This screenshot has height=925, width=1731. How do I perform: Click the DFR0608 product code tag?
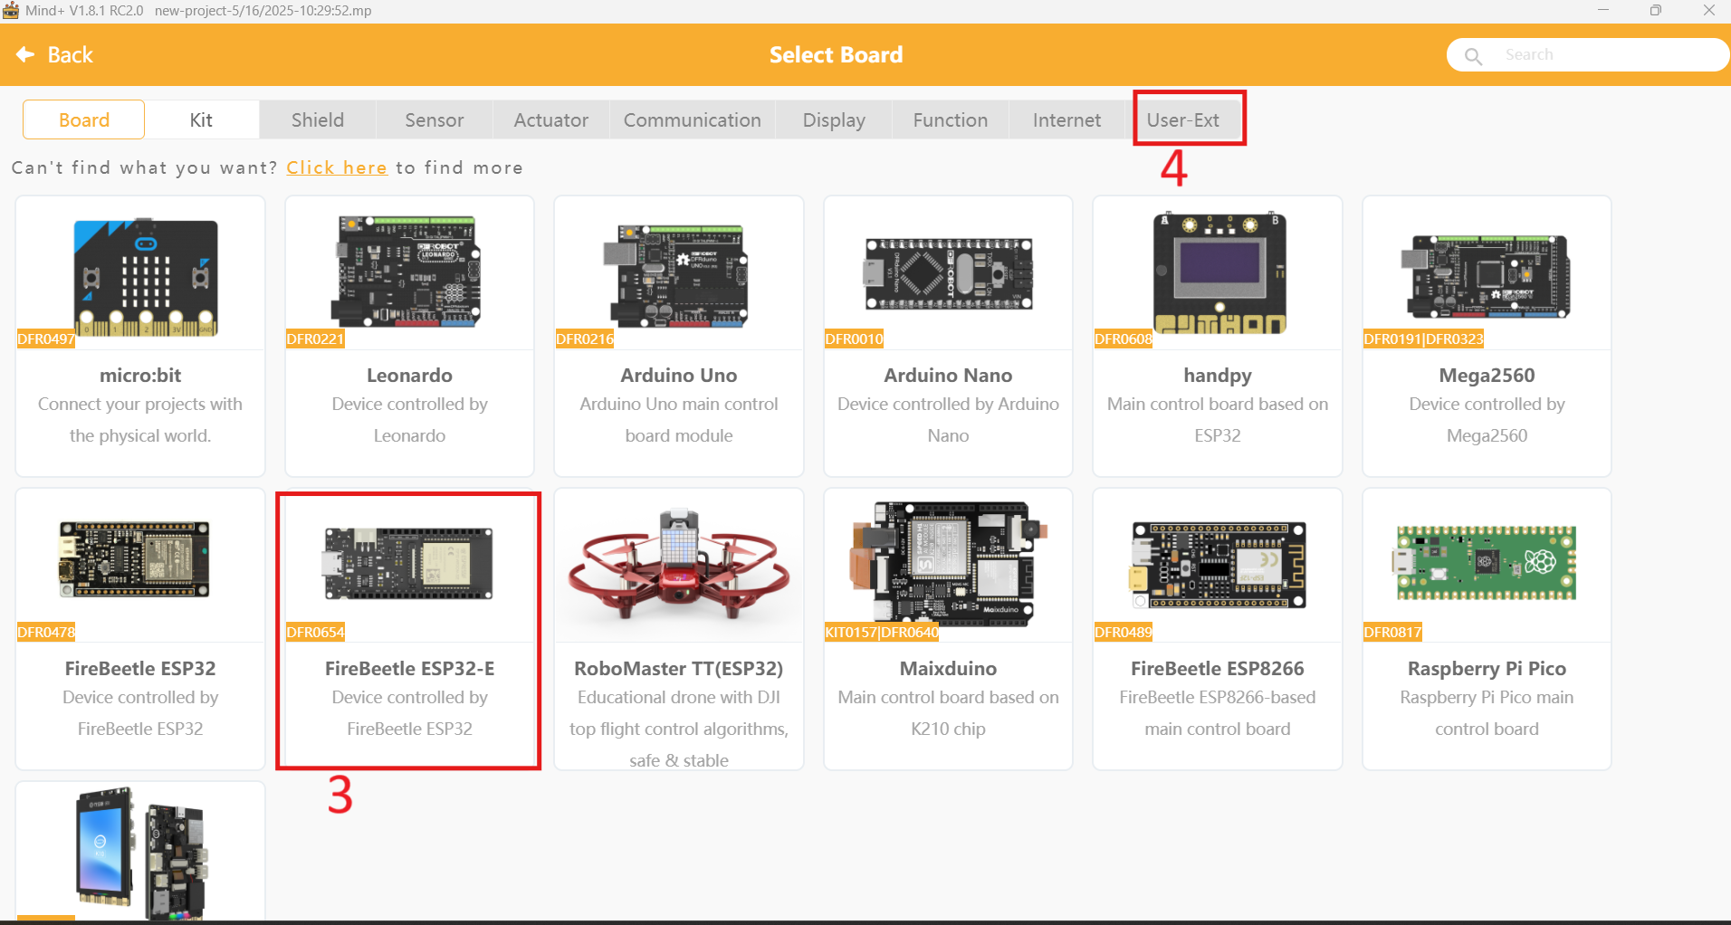(x=1124, y=339)
